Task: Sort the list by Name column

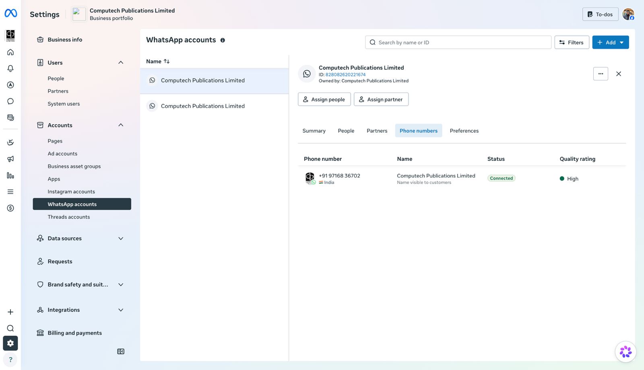Action: click(x=158, y=62)
